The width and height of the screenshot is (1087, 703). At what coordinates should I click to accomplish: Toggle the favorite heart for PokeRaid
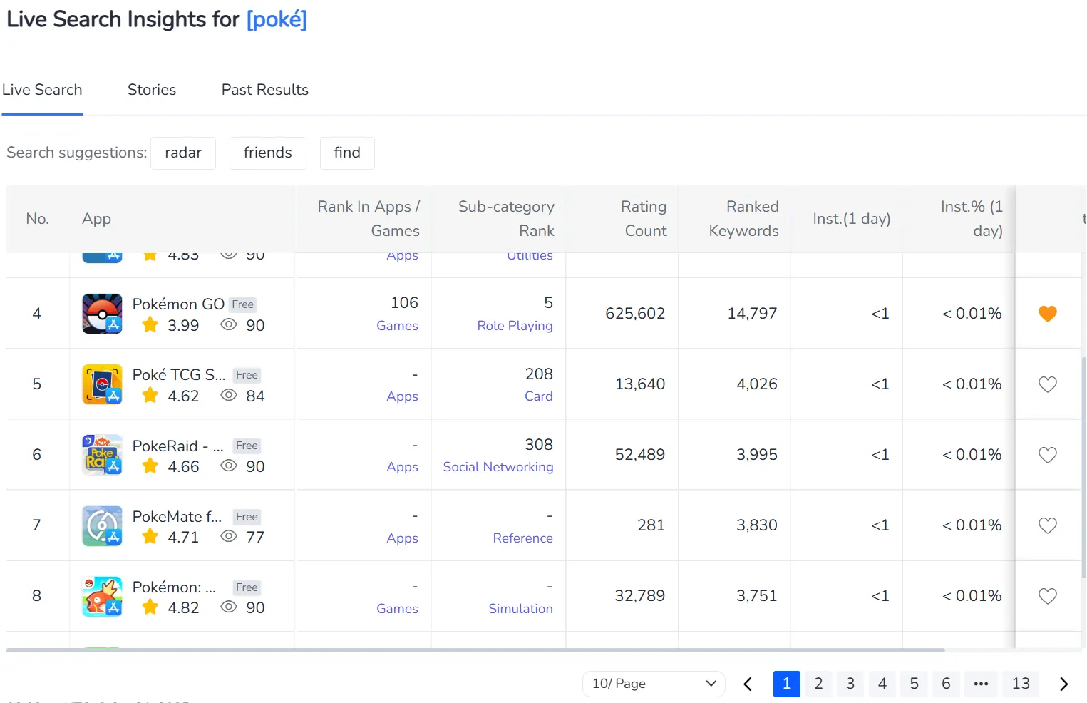click(x=1047, y=455)
